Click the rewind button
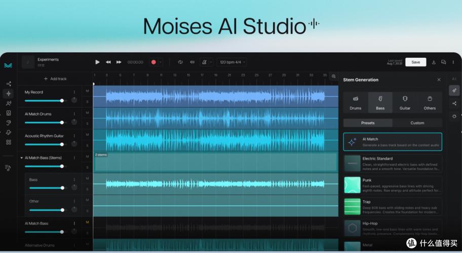Viewport: 462px width, 253px height. click(108, 62)
